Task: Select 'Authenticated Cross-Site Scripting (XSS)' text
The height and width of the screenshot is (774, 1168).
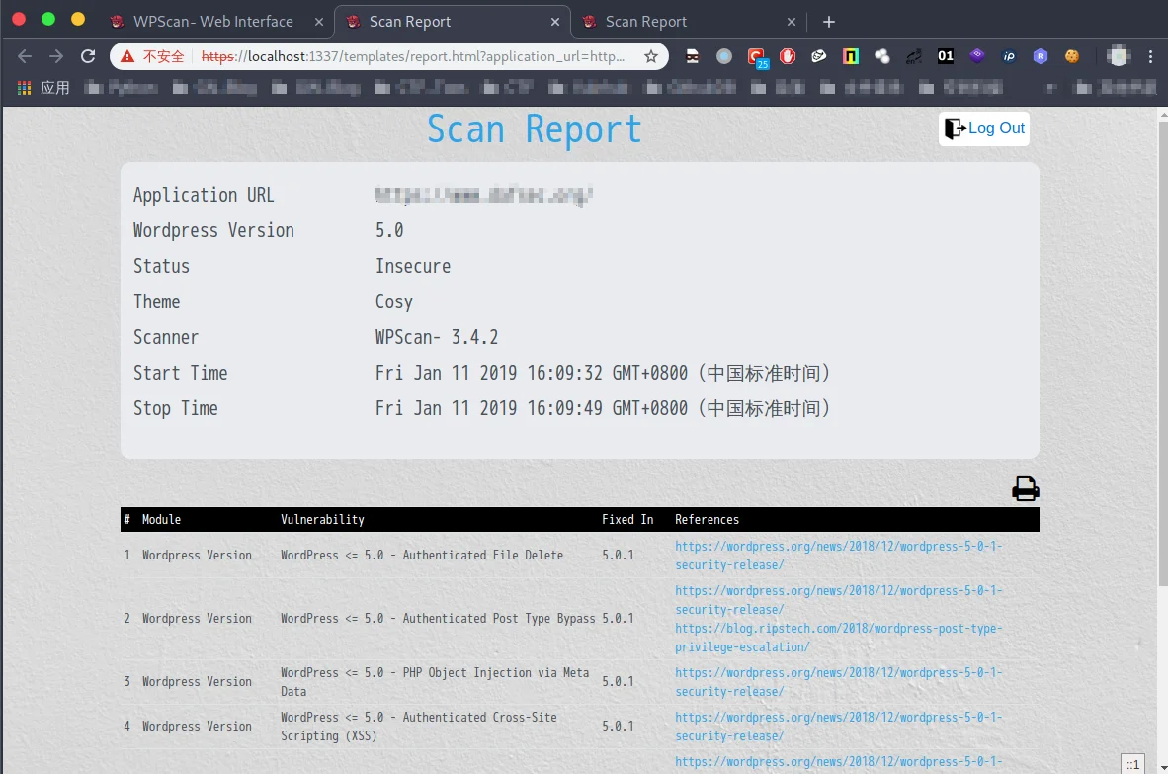Action: point(419,727)
